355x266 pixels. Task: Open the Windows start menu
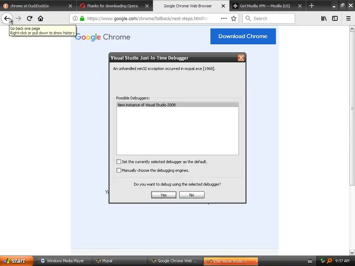(16, 261)
